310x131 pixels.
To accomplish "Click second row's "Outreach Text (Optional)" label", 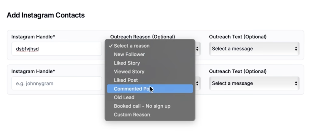I will 238,71.
